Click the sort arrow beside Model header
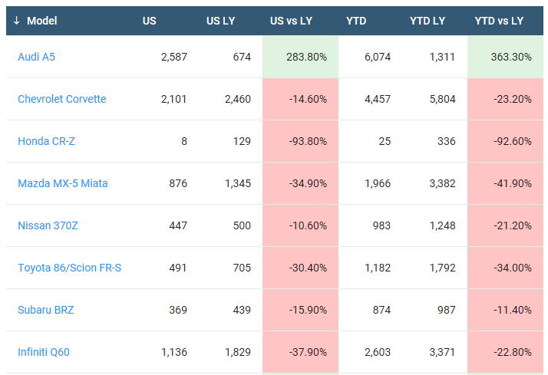 click(16, 21)
